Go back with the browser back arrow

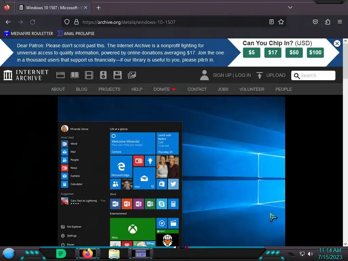point(8,22)
